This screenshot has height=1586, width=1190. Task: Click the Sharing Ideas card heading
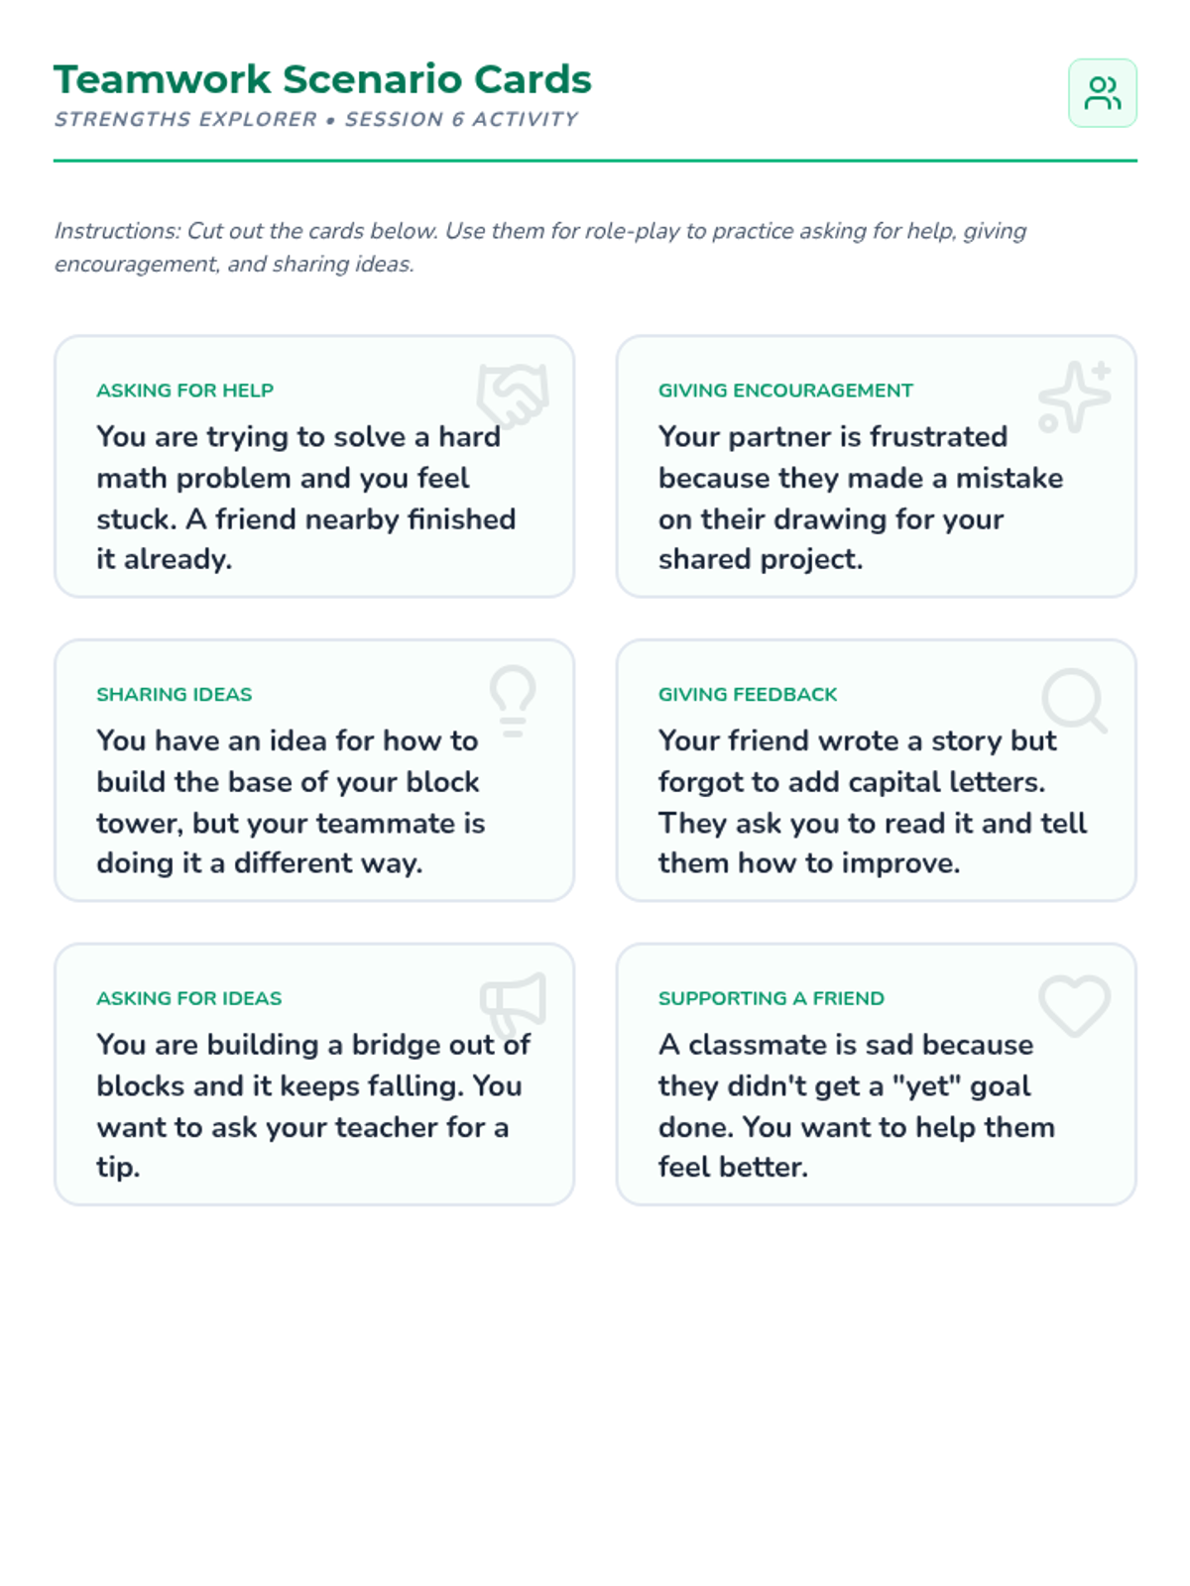(x=174, y=695)
